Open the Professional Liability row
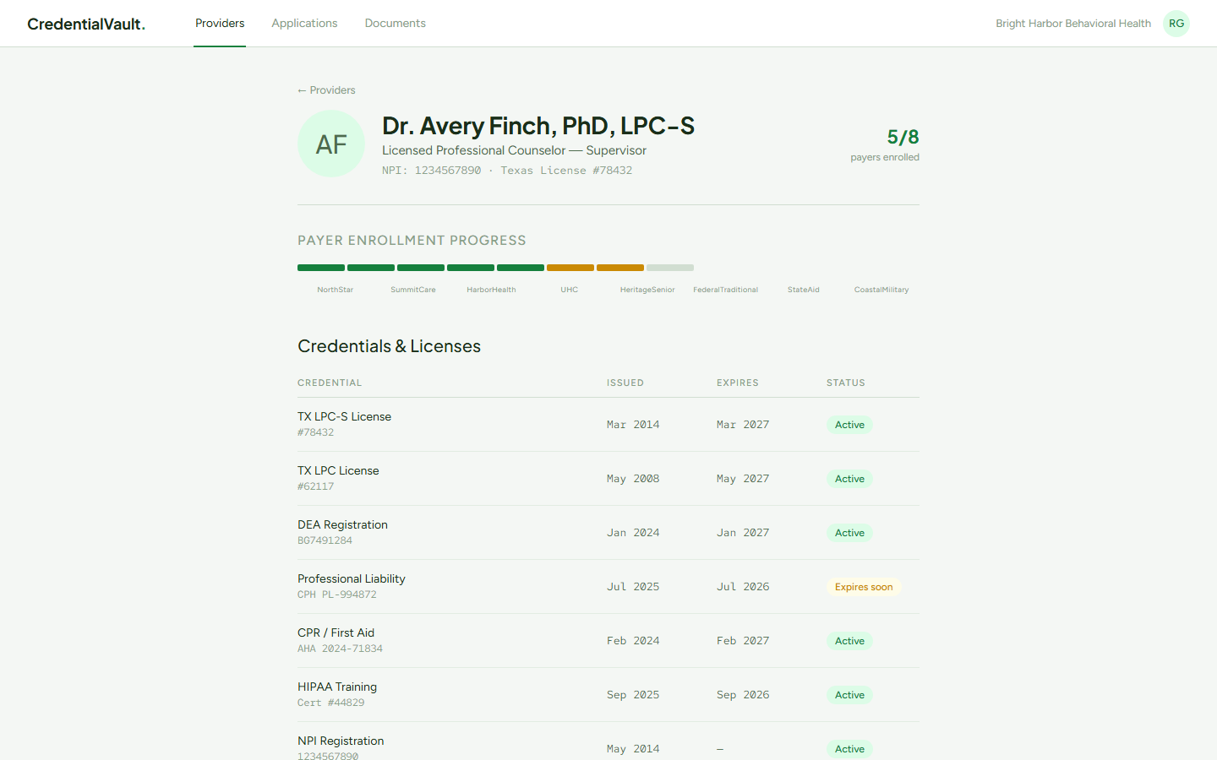This screenshot has width=1217, height=760. click(x=608, y=587)
